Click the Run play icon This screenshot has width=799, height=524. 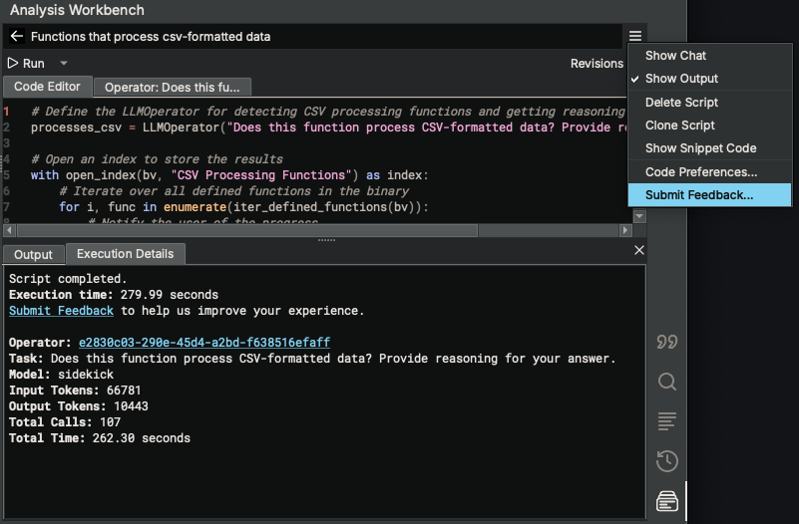(x=13, y=63)
